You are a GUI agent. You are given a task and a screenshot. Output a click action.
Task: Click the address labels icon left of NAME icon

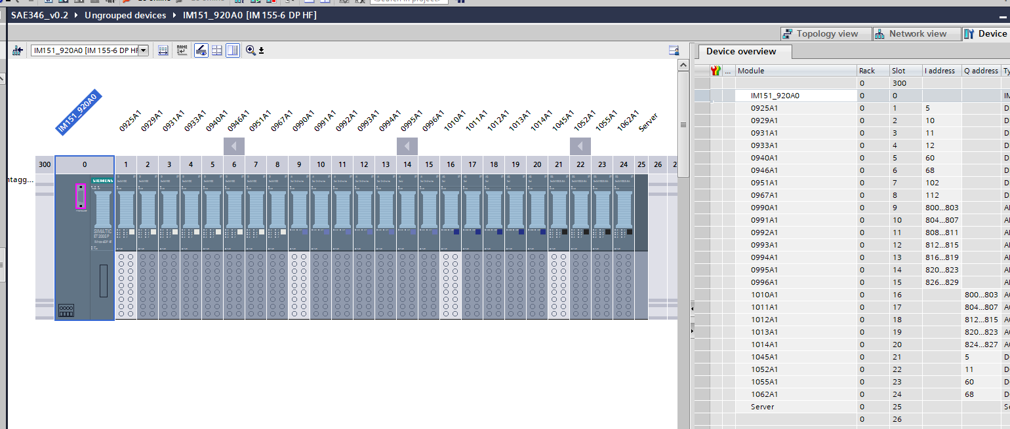pyautogui.click(x=163, y=50)
